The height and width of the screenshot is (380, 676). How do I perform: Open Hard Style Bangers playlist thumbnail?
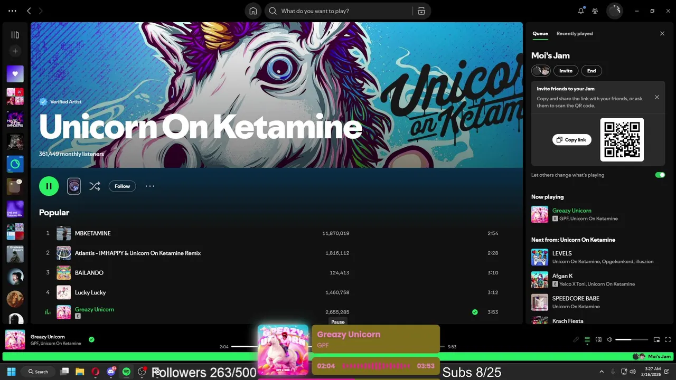click(15, 119)
